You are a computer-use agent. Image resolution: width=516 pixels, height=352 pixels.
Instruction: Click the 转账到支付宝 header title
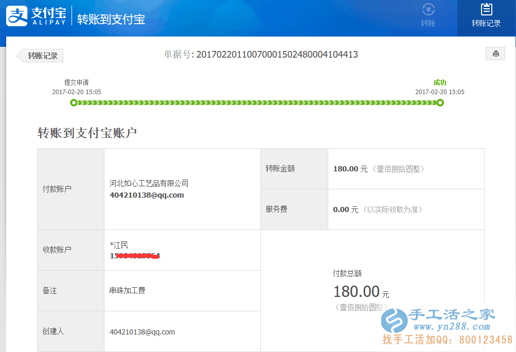click(x=111, y=20)
